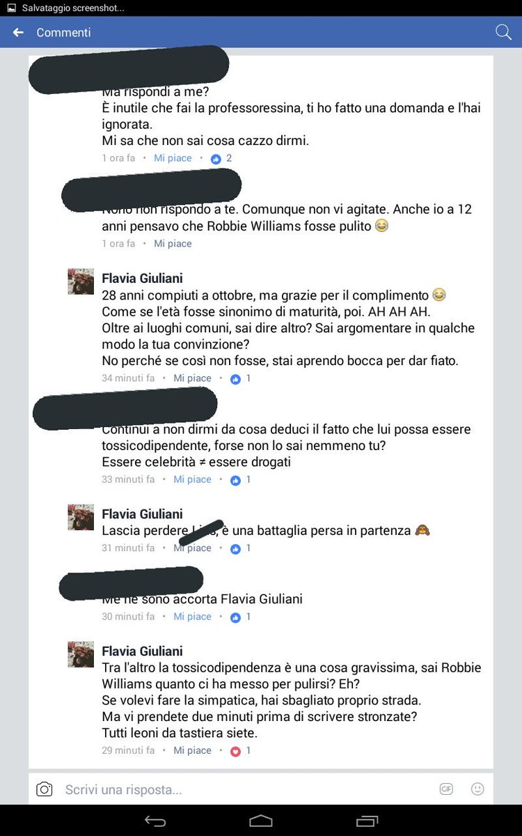Open Android recent apps button
The image size is (522, 836).
(366, 821)
